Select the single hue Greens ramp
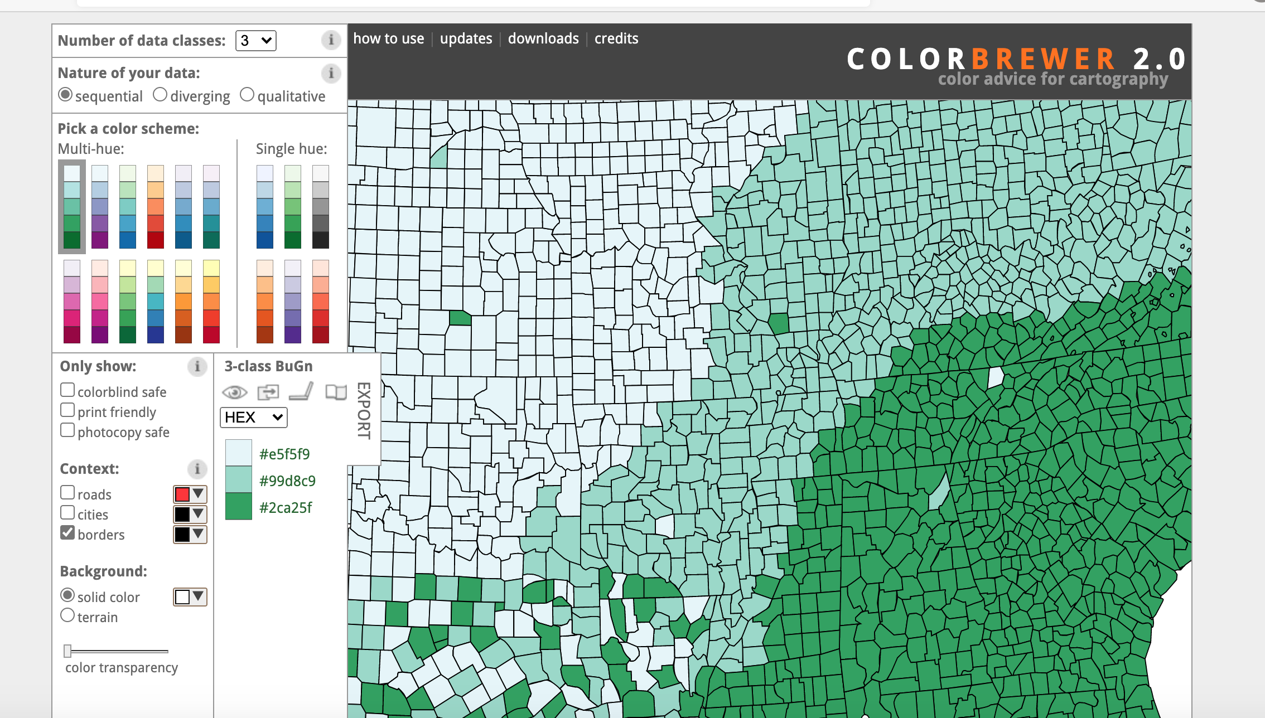Screen dimensions: 1265x718 293,207
